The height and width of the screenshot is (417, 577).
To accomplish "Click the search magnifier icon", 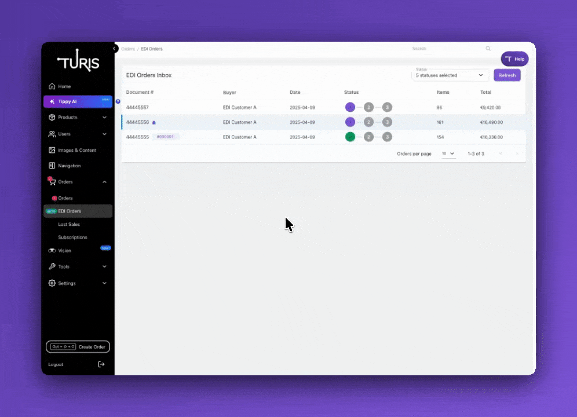I will pos(488,49).
